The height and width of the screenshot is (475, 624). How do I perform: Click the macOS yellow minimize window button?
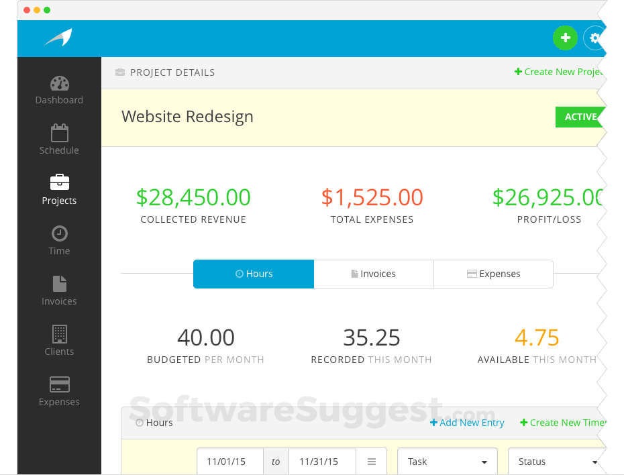point(37,10)
